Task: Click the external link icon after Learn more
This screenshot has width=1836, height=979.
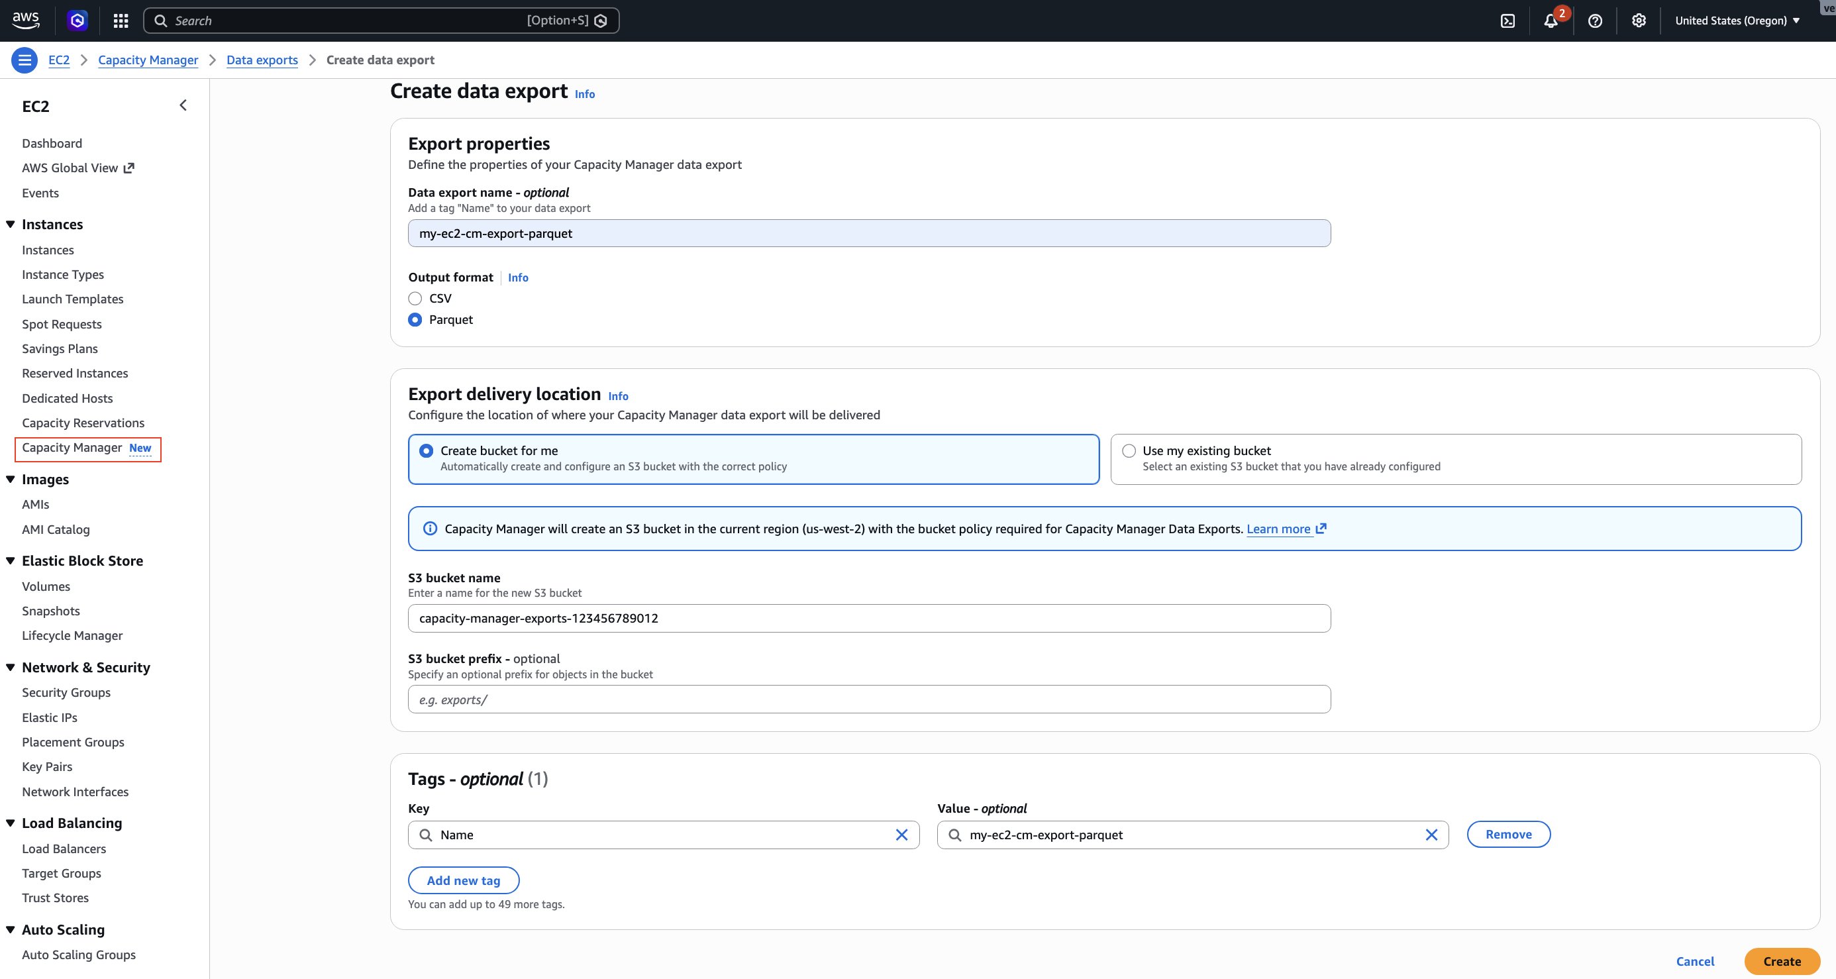Action: [1321, 529]
